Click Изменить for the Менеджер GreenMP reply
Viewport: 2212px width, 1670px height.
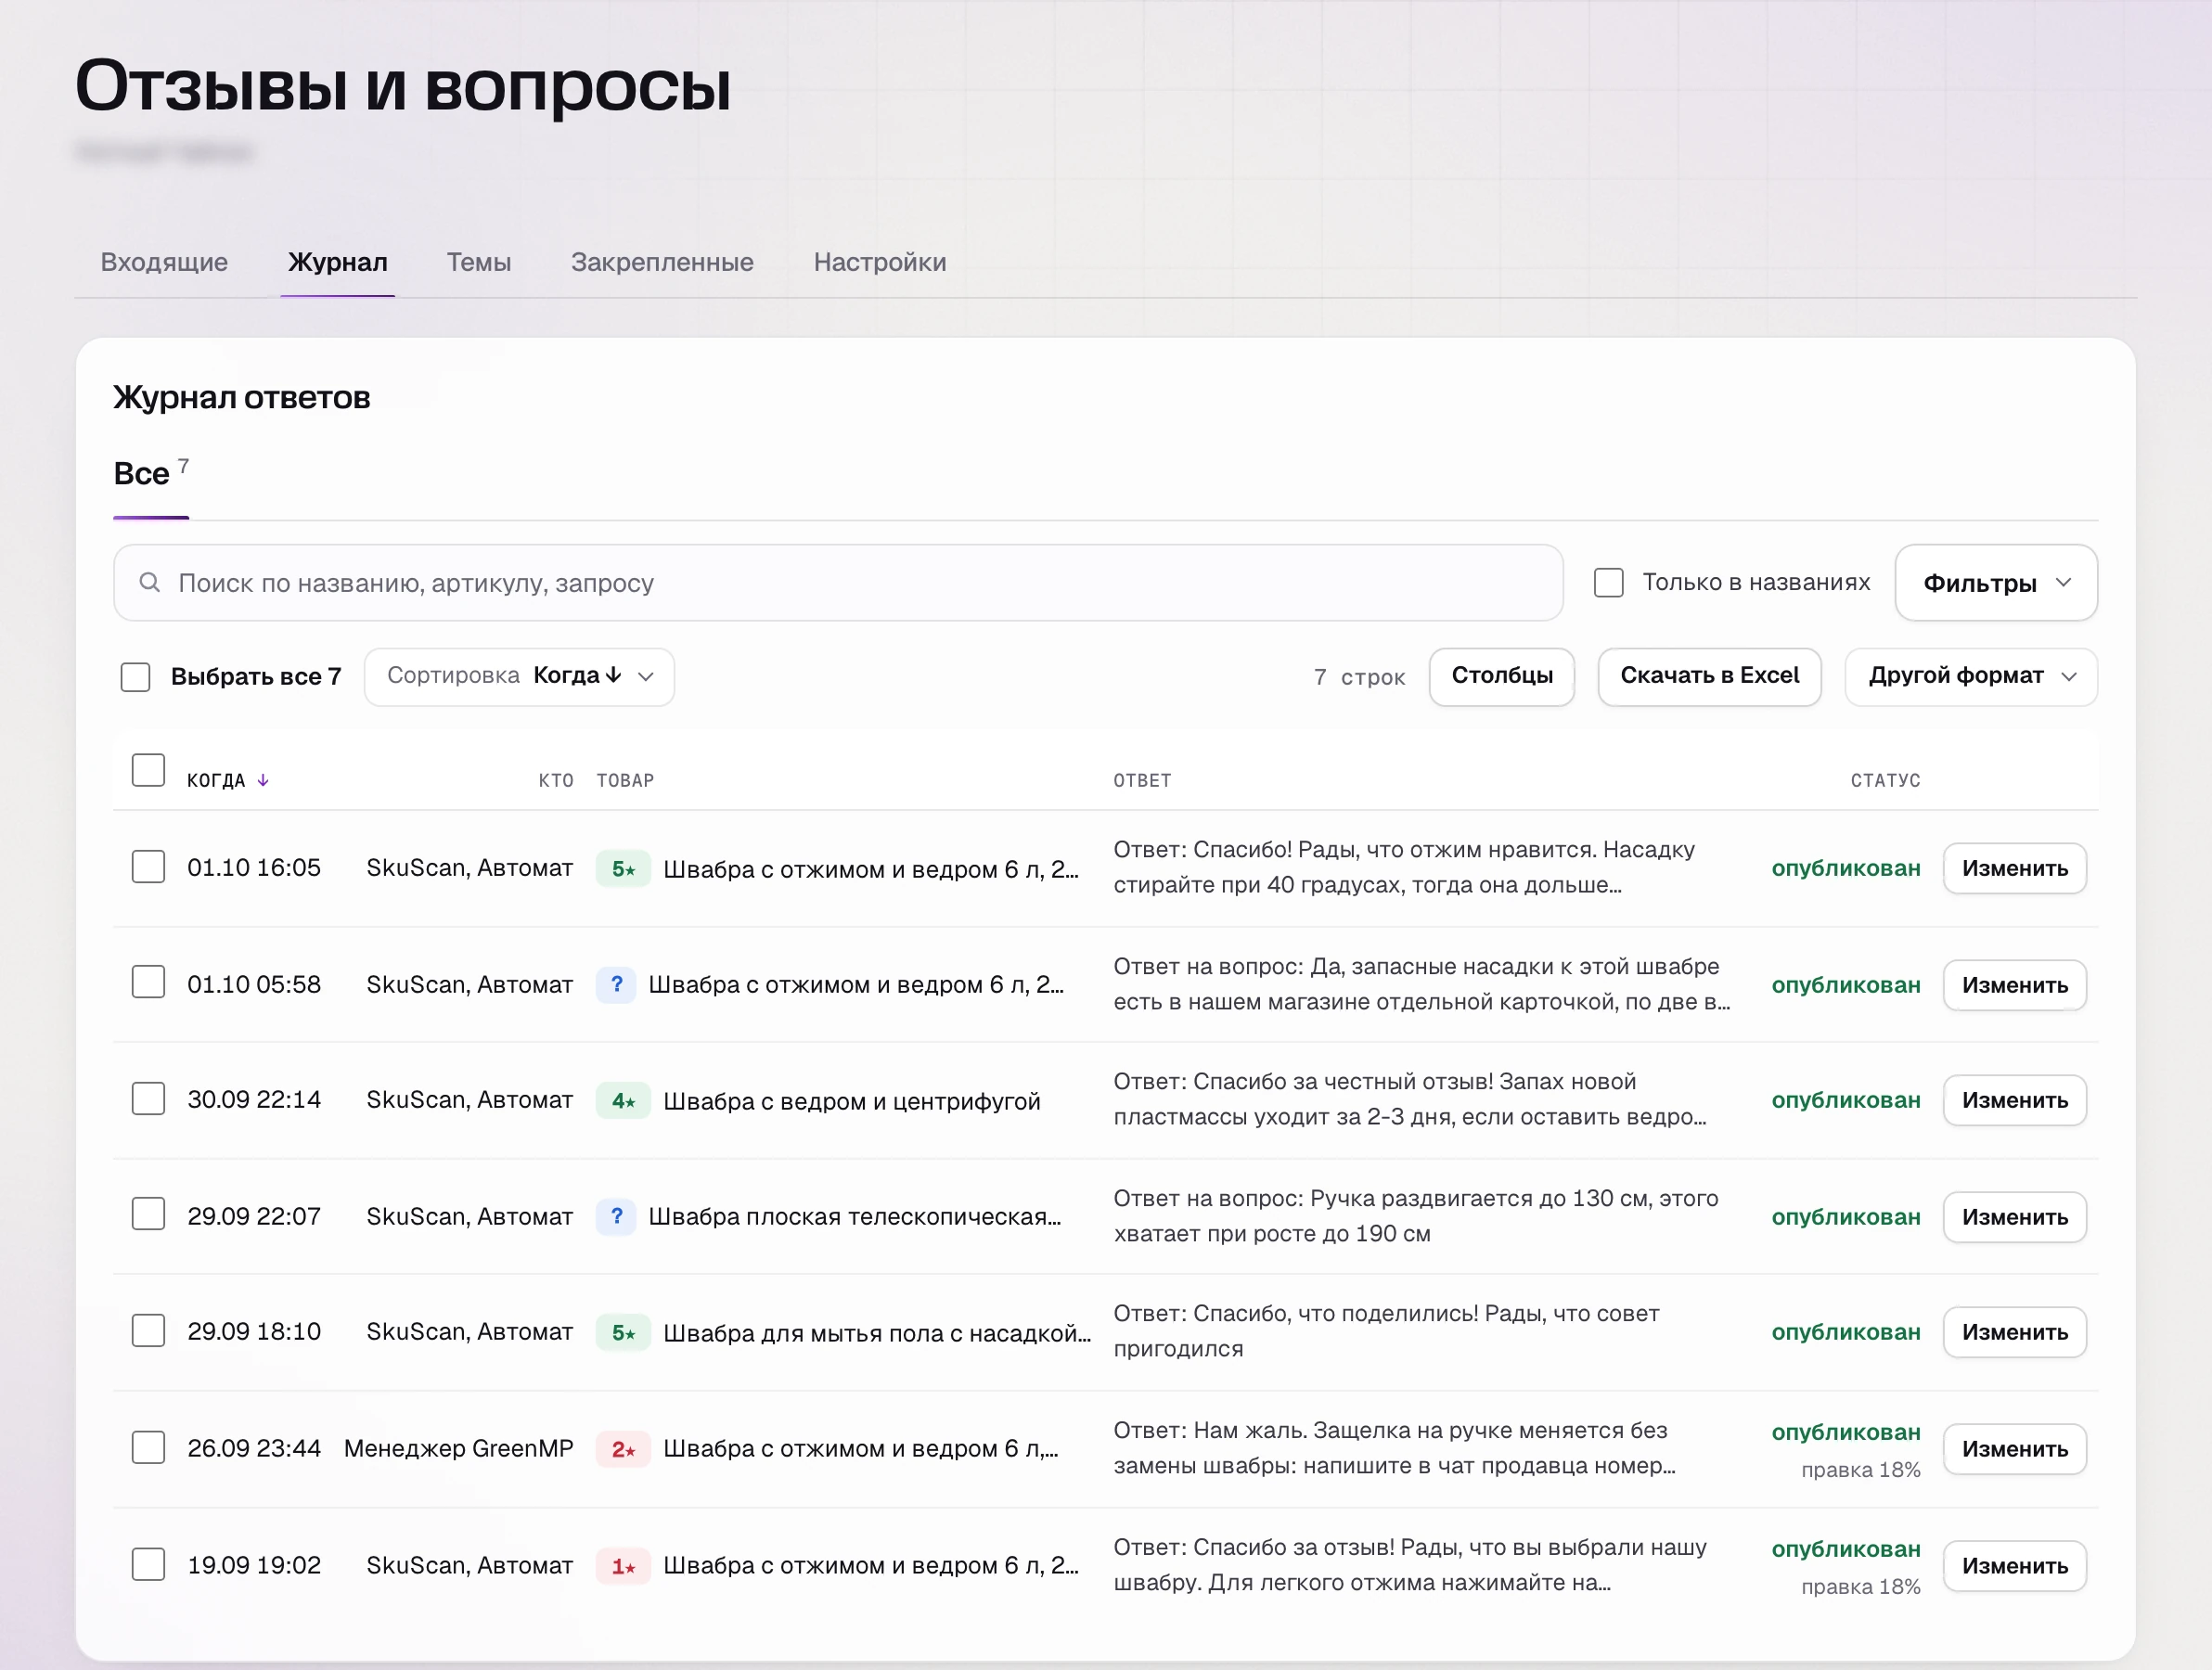tap(2014, 1449)
